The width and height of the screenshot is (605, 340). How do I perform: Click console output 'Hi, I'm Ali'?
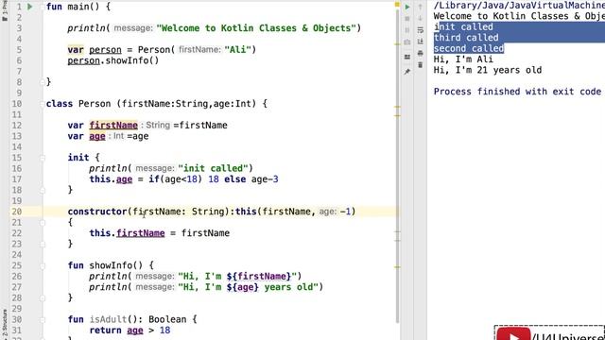[463, 59]
